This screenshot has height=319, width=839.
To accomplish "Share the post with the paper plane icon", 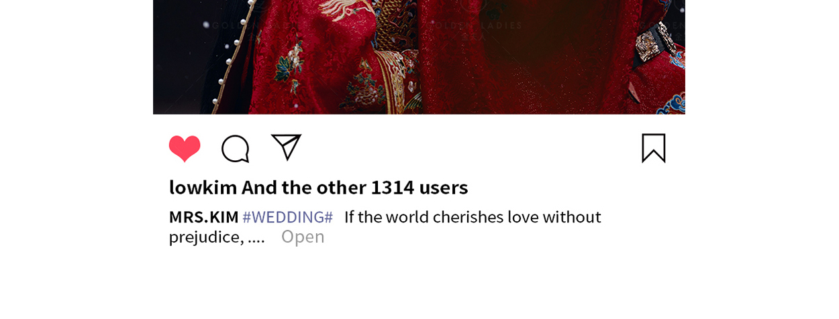I will [x=286, y=147].
